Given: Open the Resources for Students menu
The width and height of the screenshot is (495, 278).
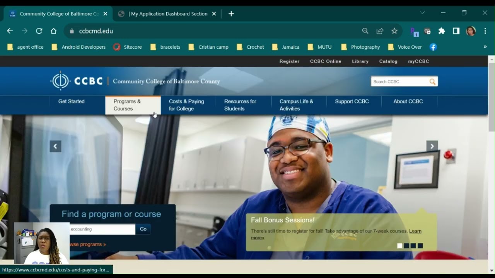Looking at the screenshot, I should point(244,105).
